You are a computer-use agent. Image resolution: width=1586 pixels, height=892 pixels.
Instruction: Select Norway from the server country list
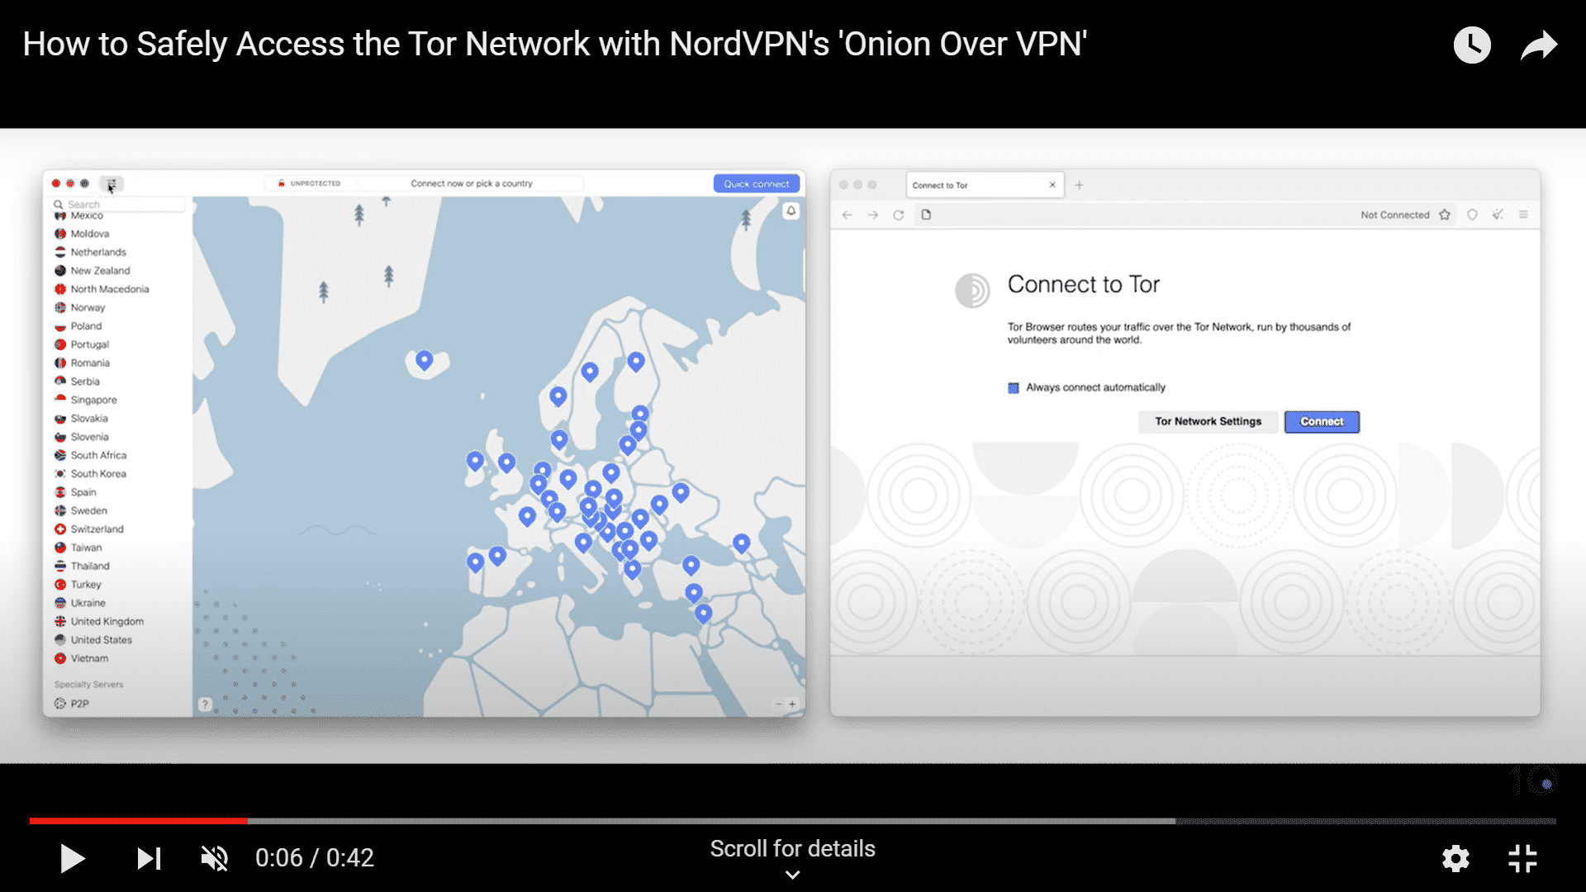coord(88,306)
